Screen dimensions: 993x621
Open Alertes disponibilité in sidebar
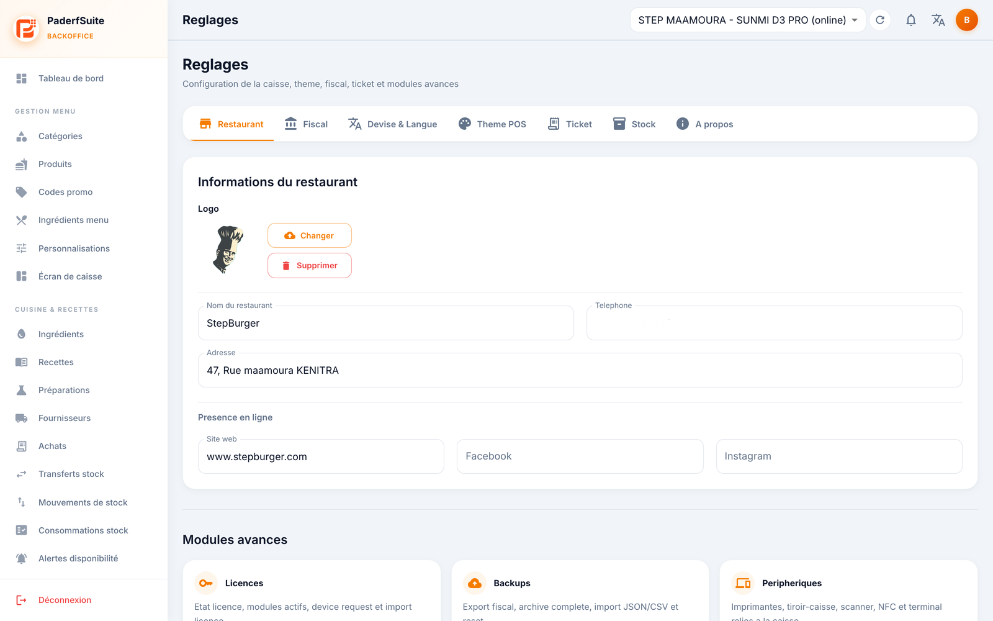pyautogui.click(x=84, y=558)
